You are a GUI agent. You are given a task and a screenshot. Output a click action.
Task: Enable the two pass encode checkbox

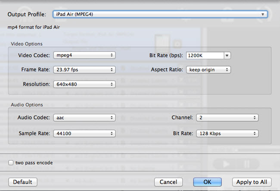pos(11,163)
